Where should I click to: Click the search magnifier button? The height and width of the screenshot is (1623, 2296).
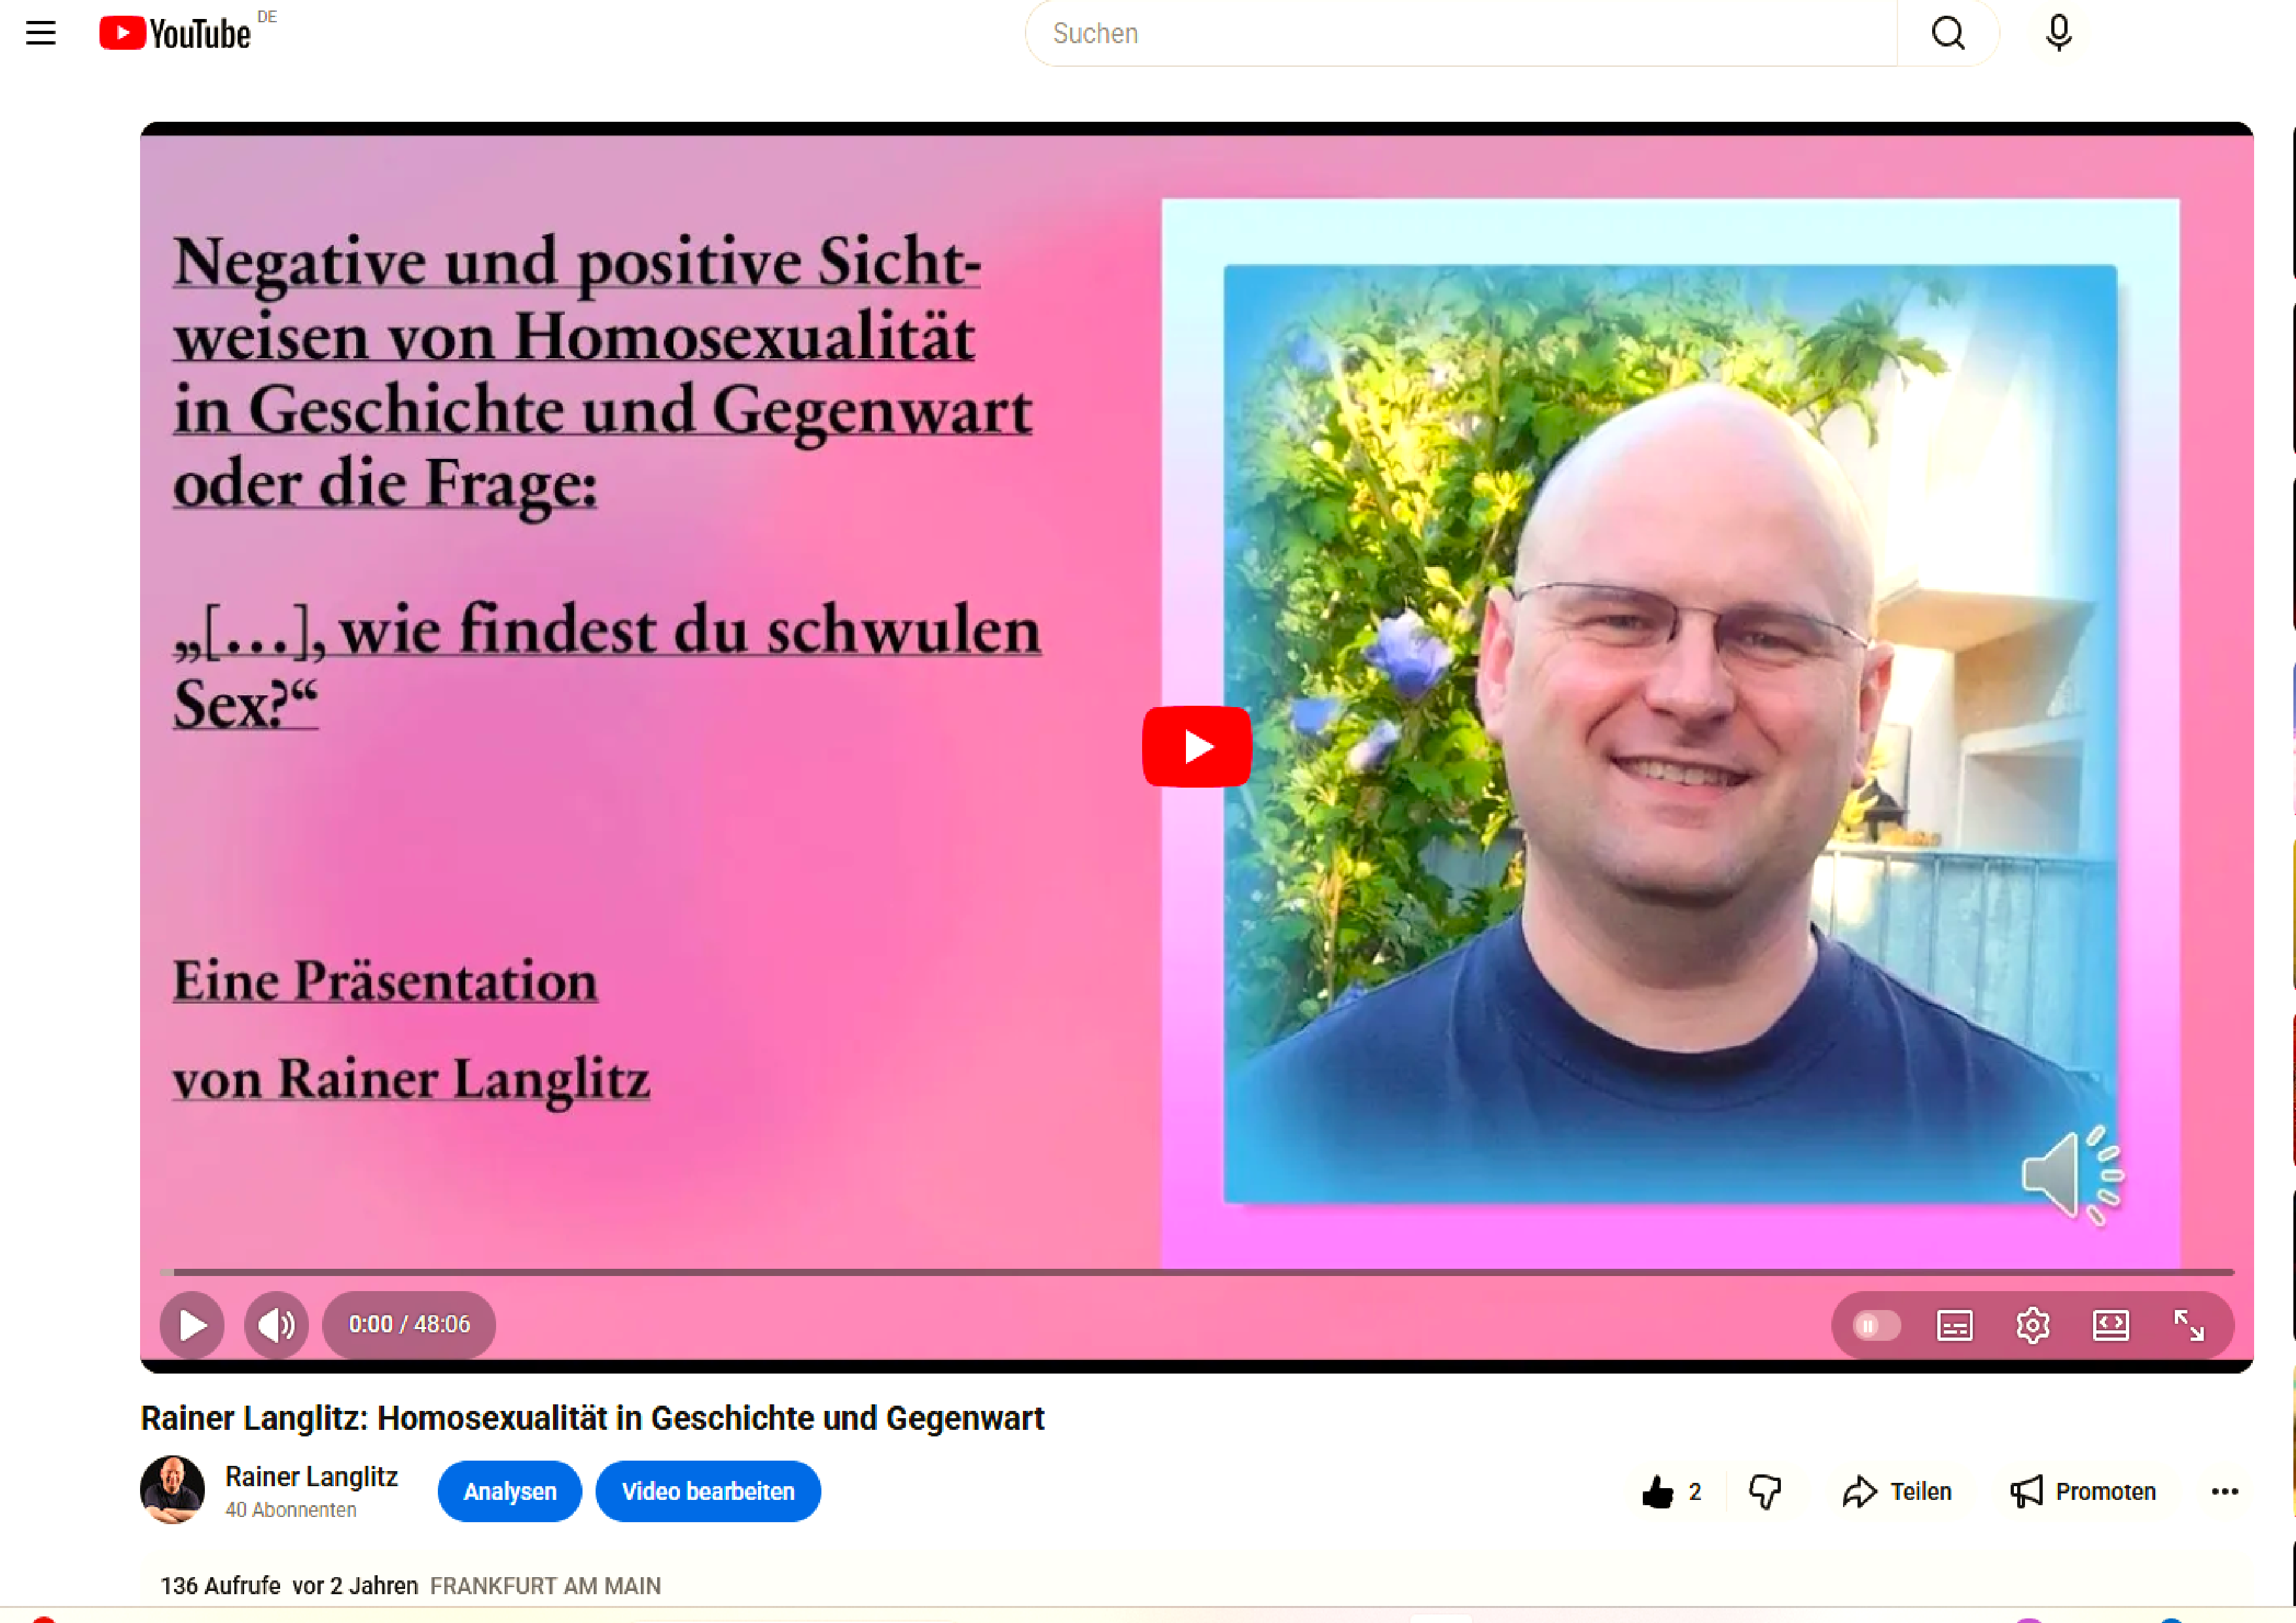[1947, 33]
